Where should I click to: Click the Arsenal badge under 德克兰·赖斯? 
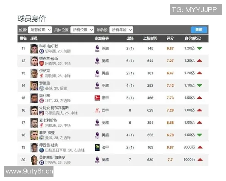(42, 63)
